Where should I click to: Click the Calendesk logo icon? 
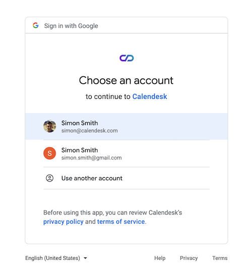click(x=127, y=58)
